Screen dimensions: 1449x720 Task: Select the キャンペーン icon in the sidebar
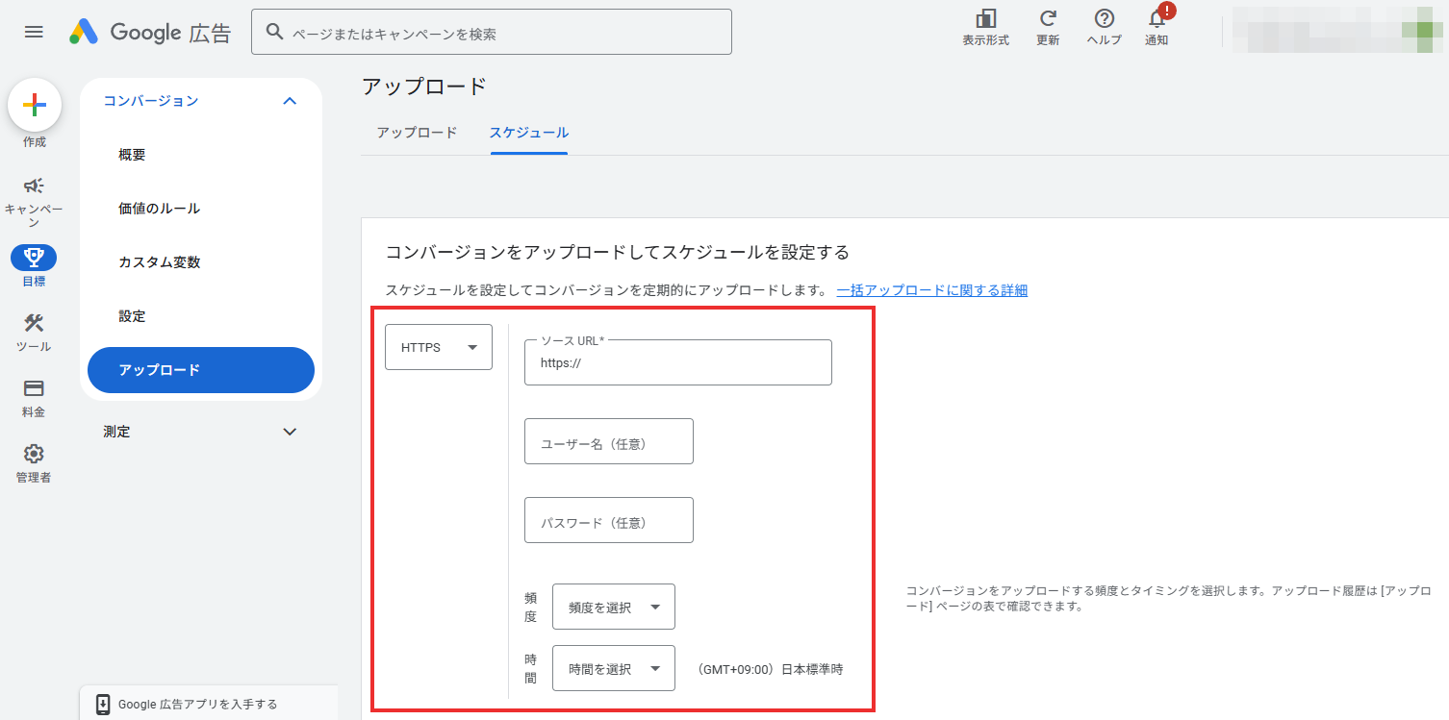(34, 187)
